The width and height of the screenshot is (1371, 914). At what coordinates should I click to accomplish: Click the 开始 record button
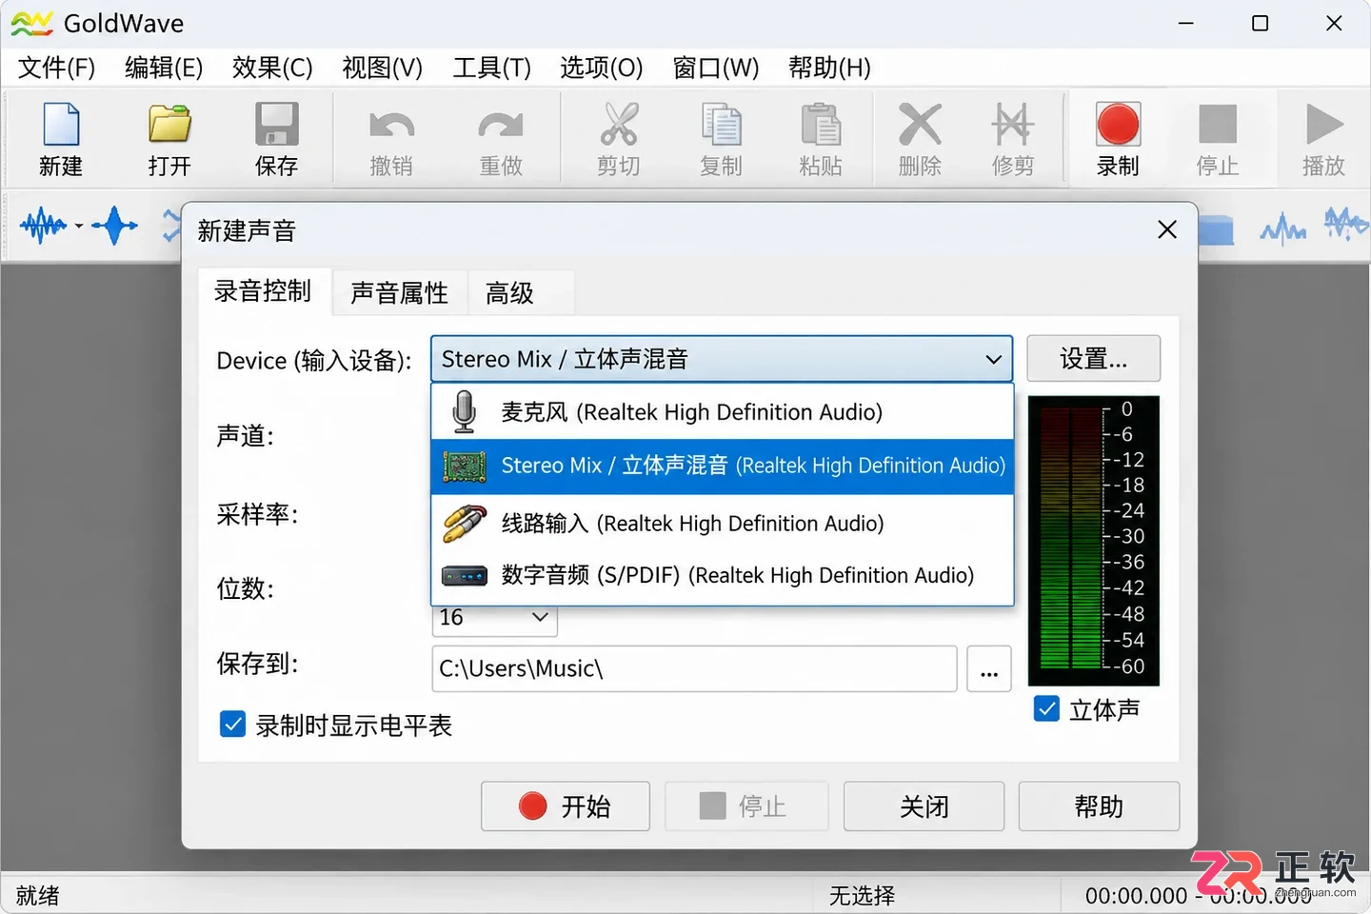tap(566, 806)
